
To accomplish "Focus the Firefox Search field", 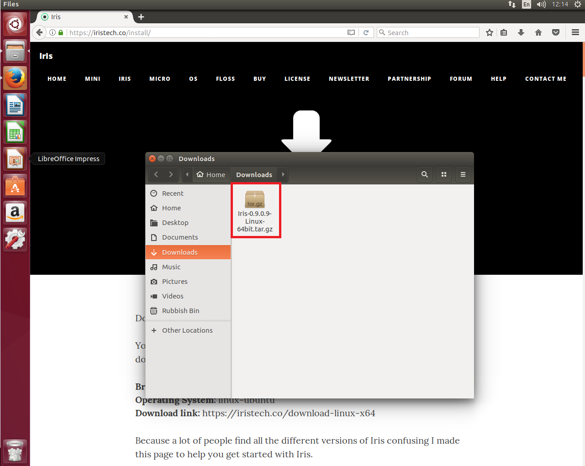I will [x=428, y=32].
